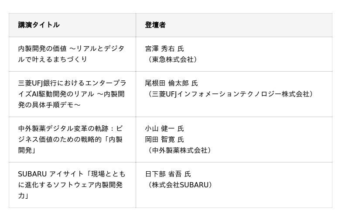The image size is (349, 221).
Task: Click the company text （株式会社SUBARU）
Action: pos(180,185)
